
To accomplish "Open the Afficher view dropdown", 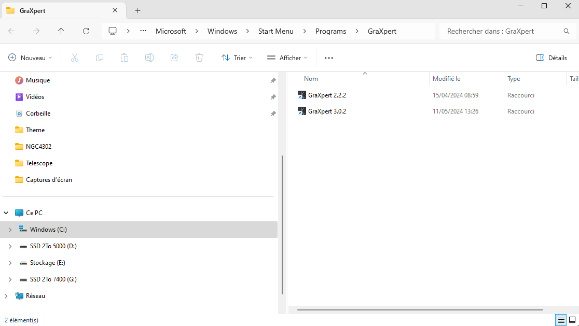I will (287, 58).
